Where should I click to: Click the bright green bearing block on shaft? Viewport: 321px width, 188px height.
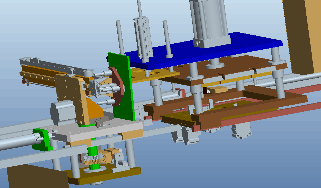pos(42,140)
